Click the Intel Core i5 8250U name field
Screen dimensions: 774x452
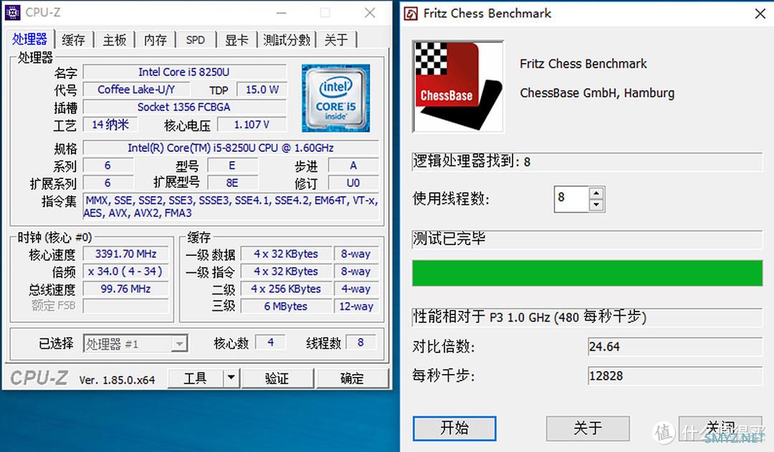click(x=185, y=72)
